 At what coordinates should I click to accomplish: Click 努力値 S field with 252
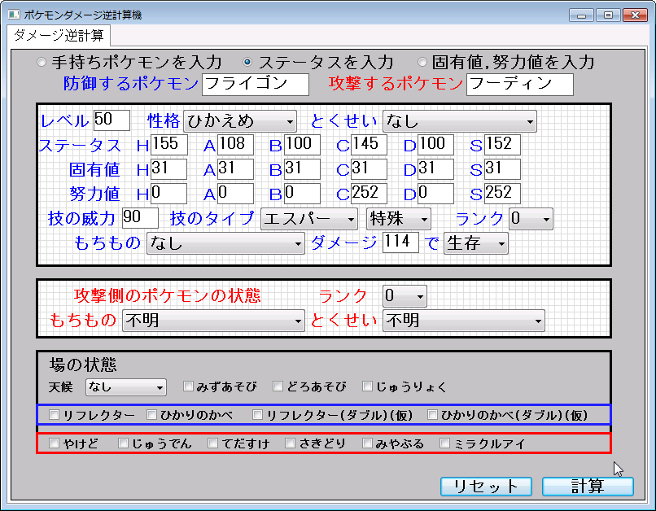pos(502,194)
